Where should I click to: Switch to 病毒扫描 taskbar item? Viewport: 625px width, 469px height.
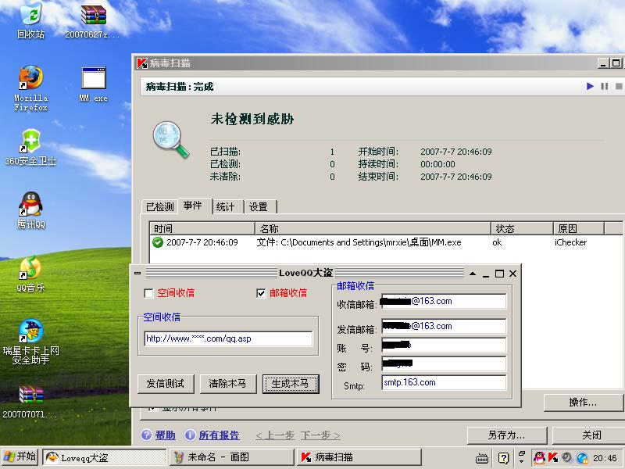(359, 457)
